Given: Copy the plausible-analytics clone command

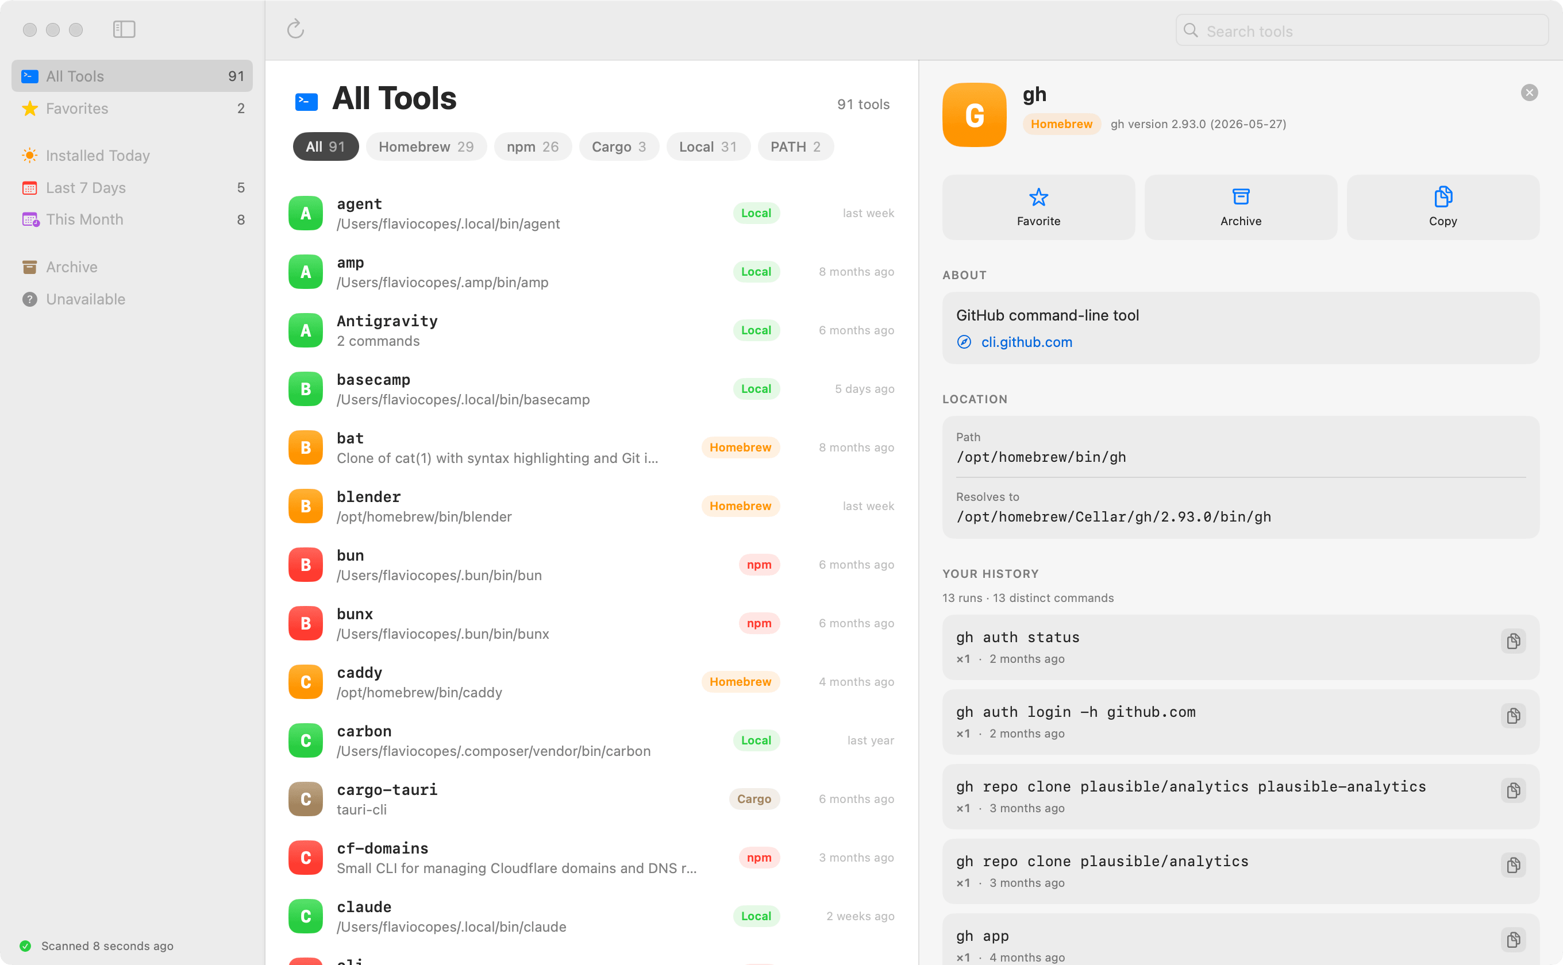Looking at the screenshot, I should click(1513, 790).
